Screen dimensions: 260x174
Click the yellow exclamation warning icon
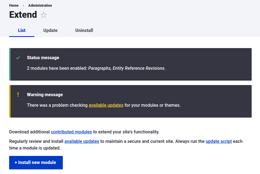tap(18, 95)
